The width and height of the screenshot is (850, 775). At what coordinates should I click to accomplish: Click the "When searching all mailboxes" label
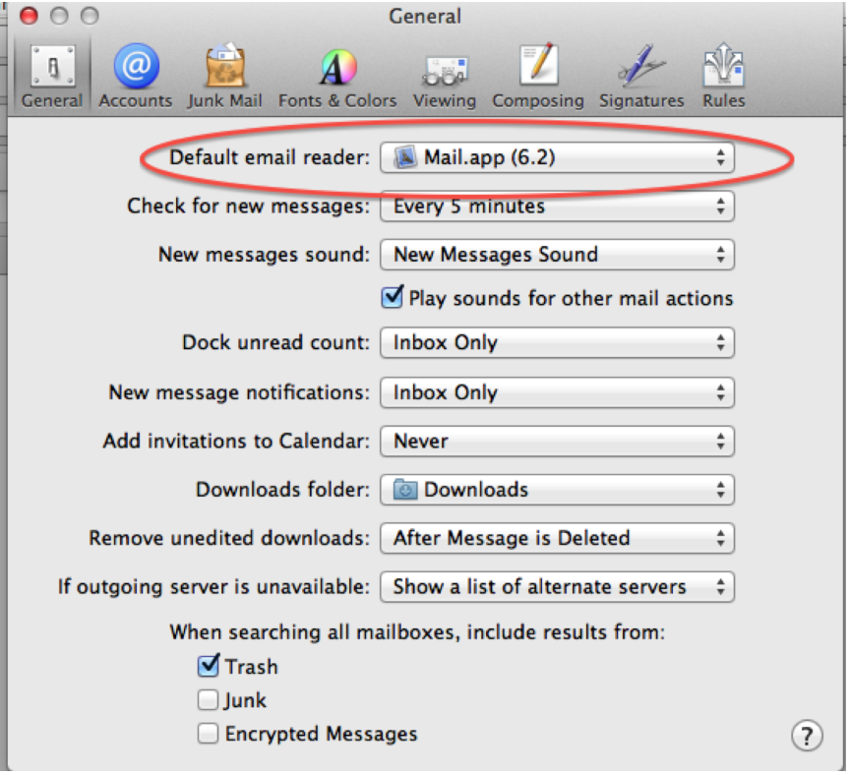(417, 632)
